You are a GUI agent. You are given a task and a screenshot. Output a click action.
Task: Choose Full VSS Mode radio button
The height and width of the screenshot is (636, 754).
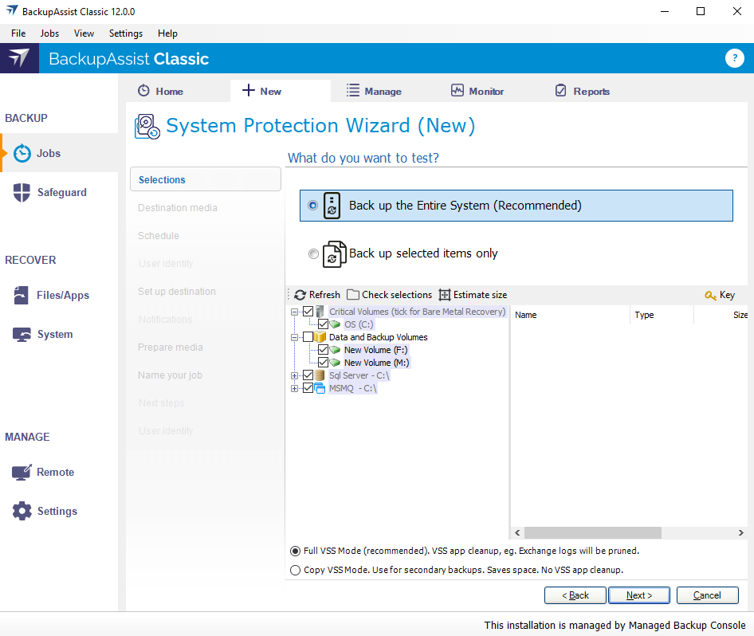[x=295, y=551]
